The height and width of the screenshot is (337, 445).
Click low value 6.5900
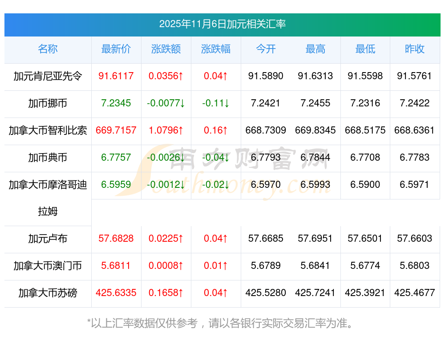pyautogui.click(x=365, y=185)
